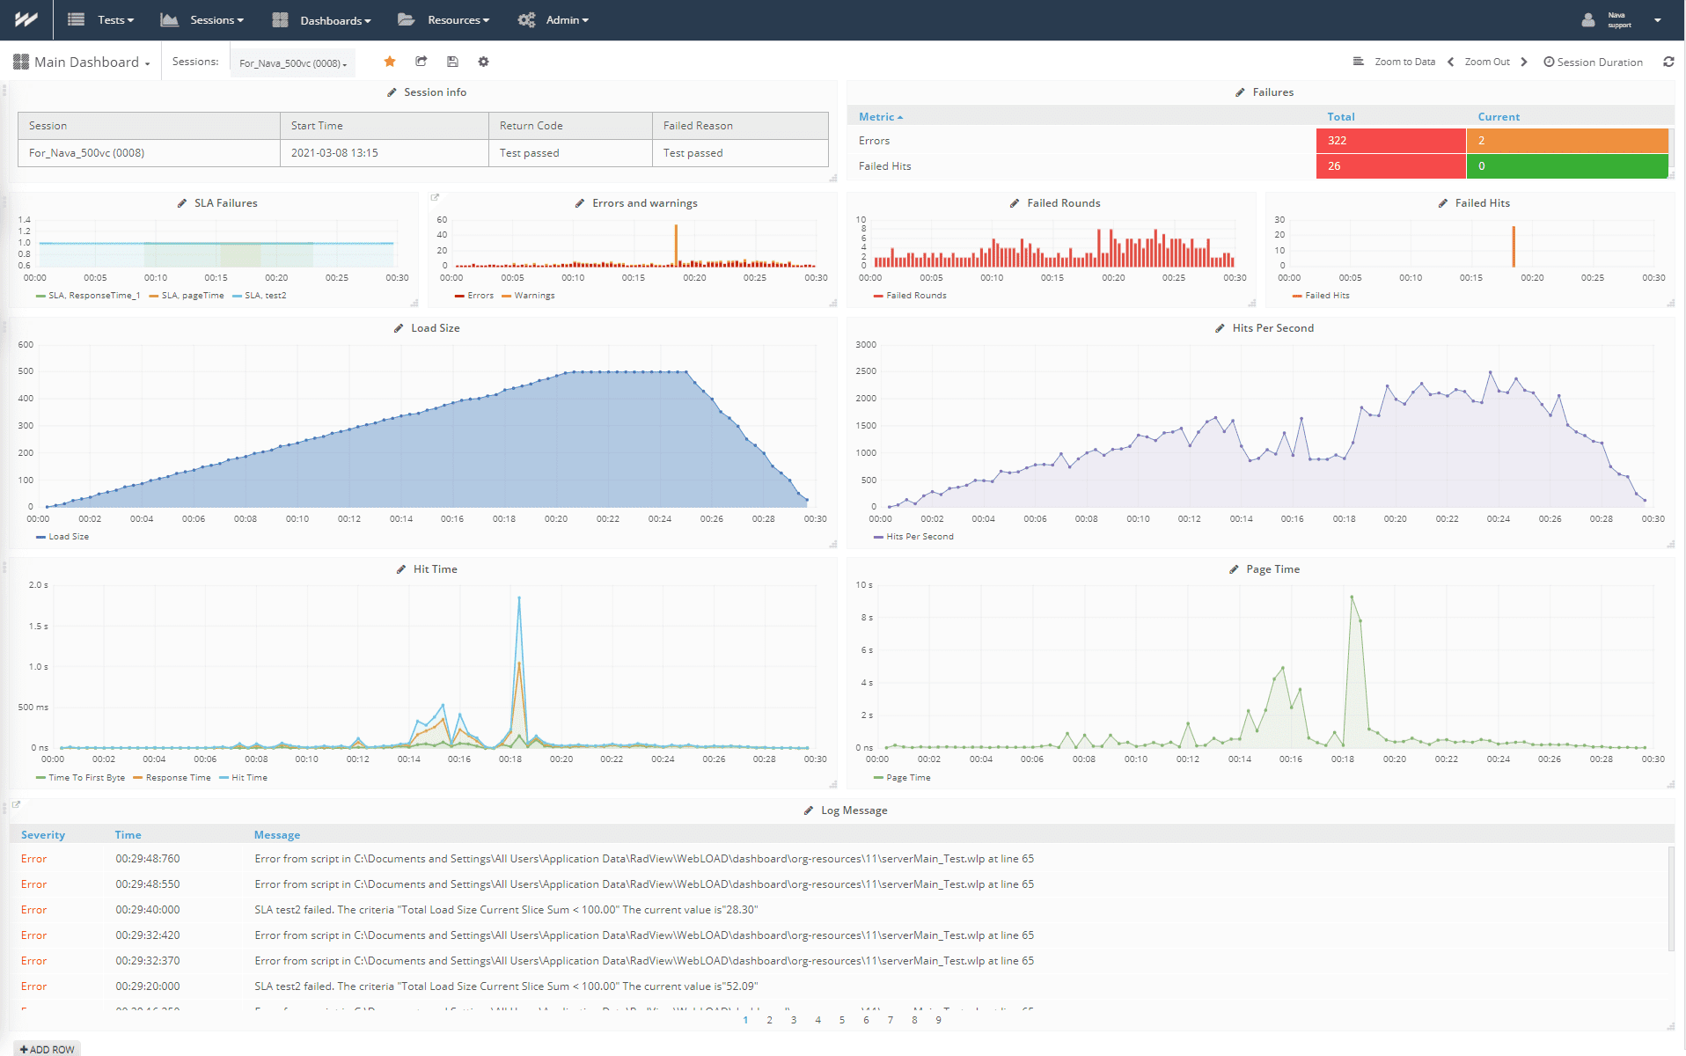
Task: Refresh the dashboard data
Action: pyautogui.click(x=1668, y=62)
